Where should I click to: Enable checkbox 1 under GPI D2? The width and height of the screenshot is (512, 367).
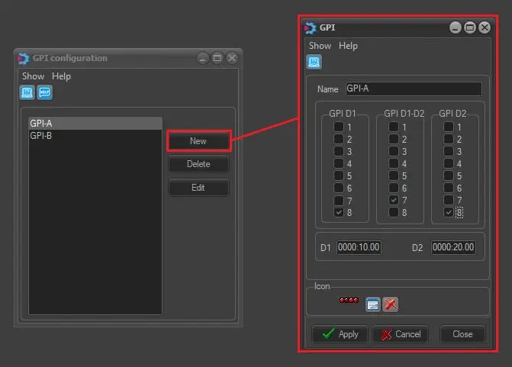(449, 127)
